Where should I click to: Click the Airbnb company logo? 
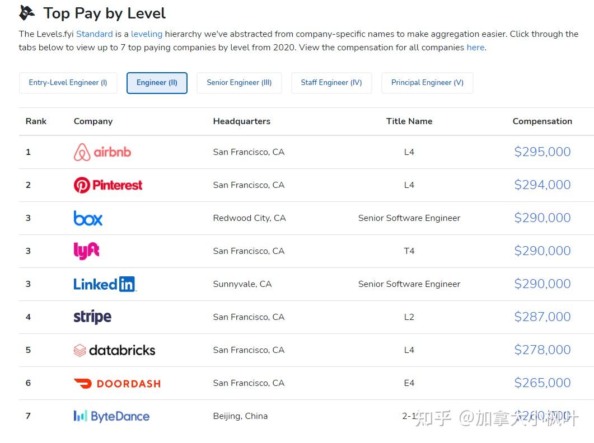coord(102,152)
